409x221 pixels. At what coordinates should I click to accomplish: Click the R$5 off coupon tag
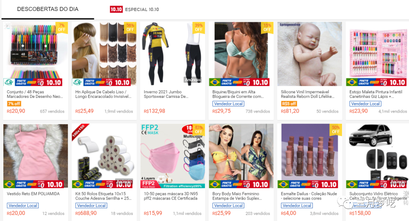click(x=289, y=104)
